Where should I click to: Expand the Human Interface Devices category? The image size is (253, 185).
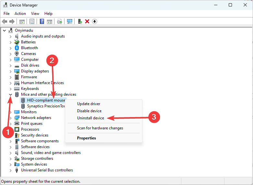tap(10, 83)
